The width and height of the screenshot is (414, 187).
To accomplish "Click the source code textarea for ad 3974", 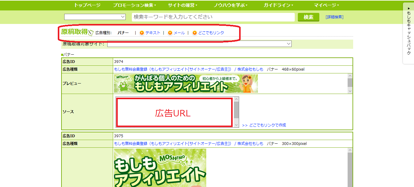I will (175, 112).
